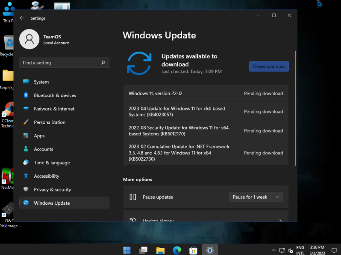Screen dimensions: 341x255
Task: Click the Bing icon at desktop corner
Action: (319, 4)
